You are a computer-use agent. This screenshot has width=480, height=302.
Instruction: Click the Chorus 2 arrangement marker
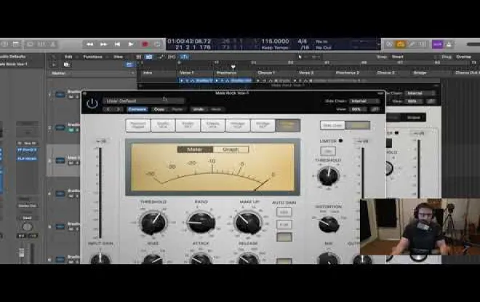tap(385, 73)
